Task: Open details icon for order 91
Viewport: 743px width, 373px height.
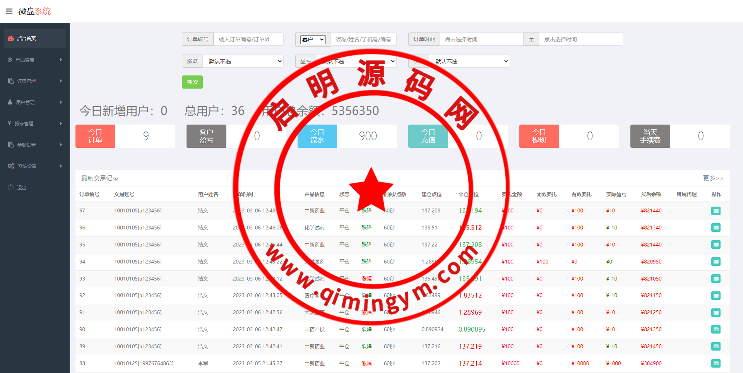Action: click(x=716, y=313)
